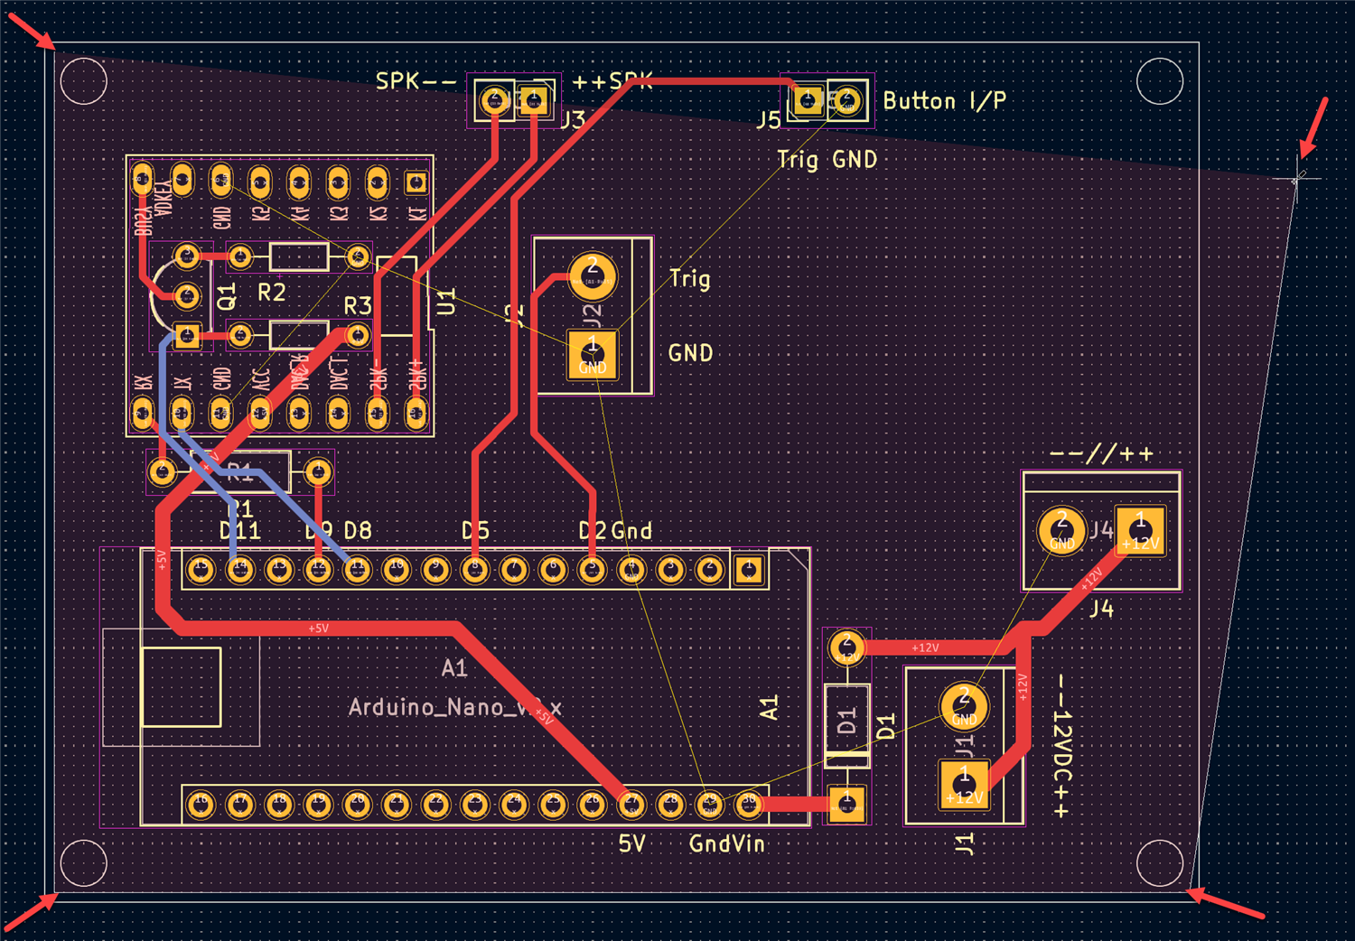1355x941 pixels.
Task: Click the 'D8' pin label text
Action: pos(358,530)
